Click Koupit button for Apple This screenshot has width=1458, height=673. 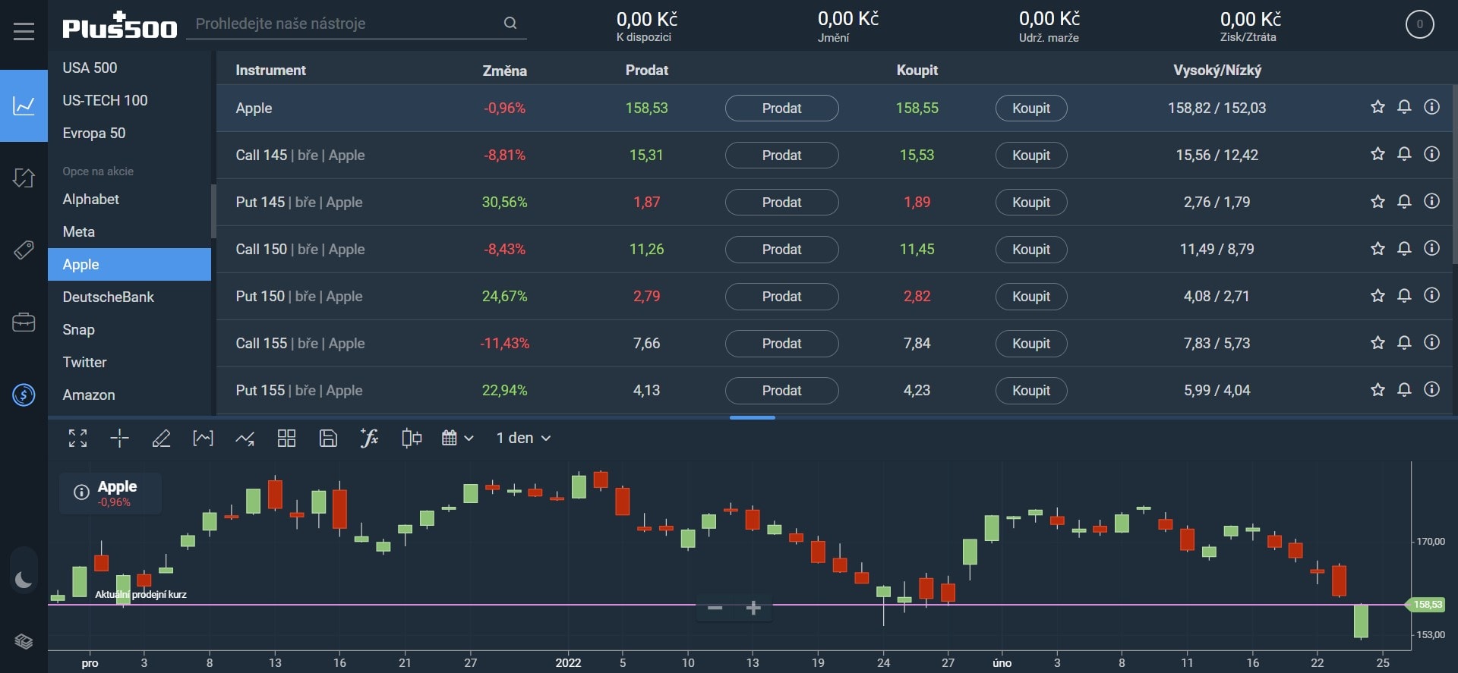click(1030, 108)
